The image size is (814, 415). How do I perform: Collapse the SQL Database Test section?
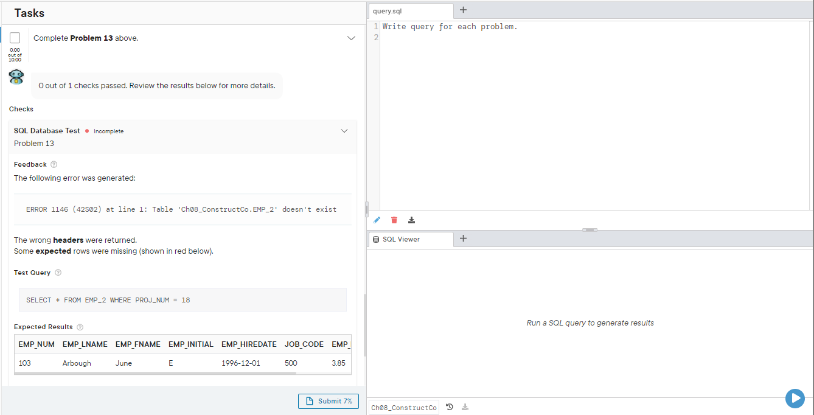point(344,131)
